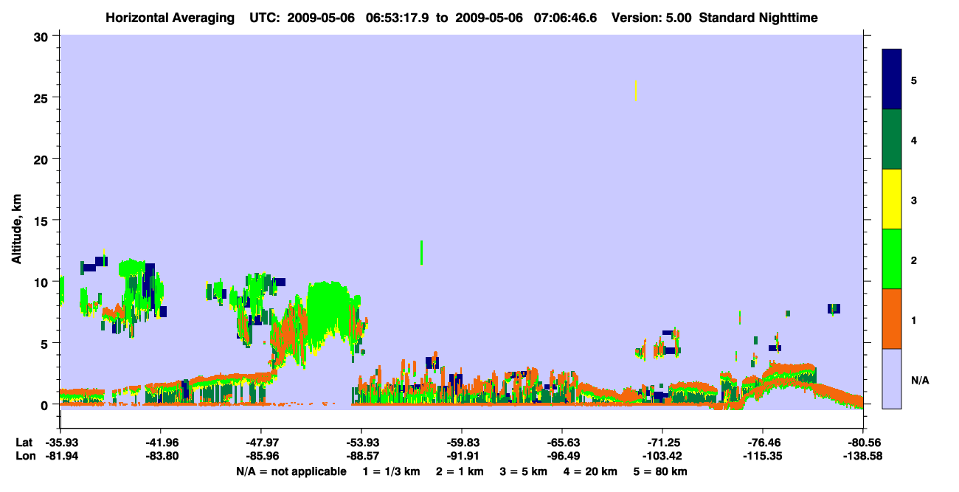The image size is (959, 492).
Task: Click longitude value -96.49
Action: 562,456
